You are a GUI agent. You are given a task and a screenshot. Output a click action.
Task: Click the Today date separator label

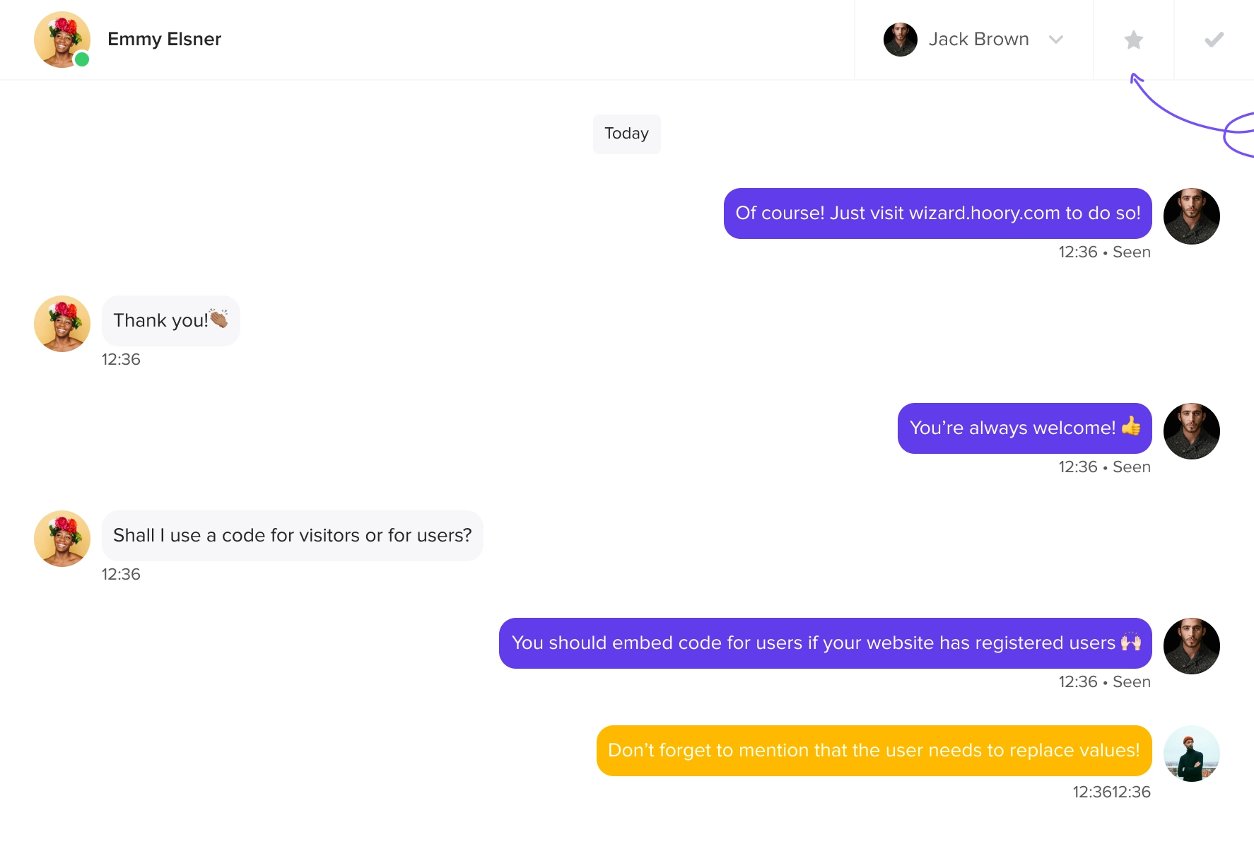(x=626, y=134)
